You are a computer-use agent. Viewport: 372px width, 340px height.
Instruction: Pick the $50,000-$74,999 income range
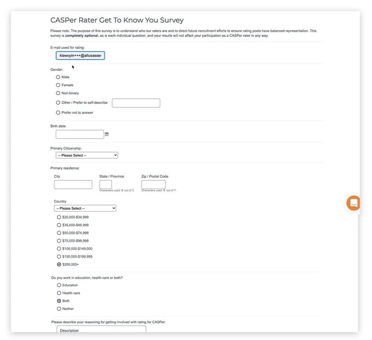(59, 233)
